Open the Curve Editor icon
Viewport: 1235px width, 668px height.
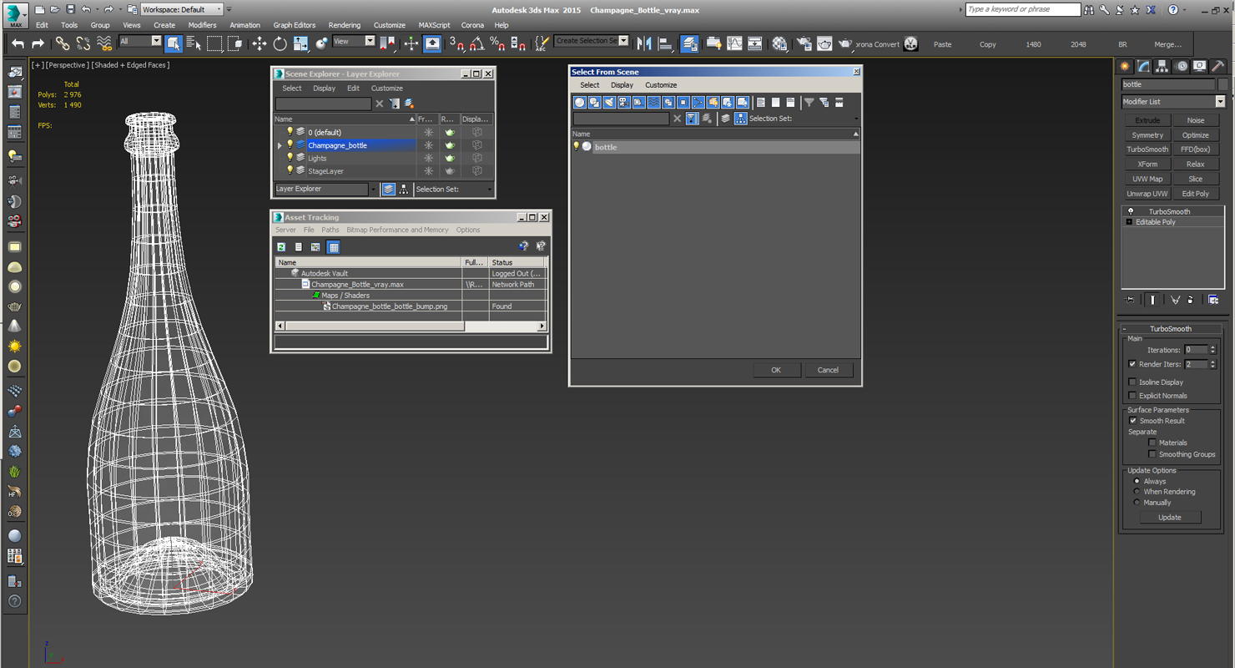pyautogui.click(x=734, y=43)
